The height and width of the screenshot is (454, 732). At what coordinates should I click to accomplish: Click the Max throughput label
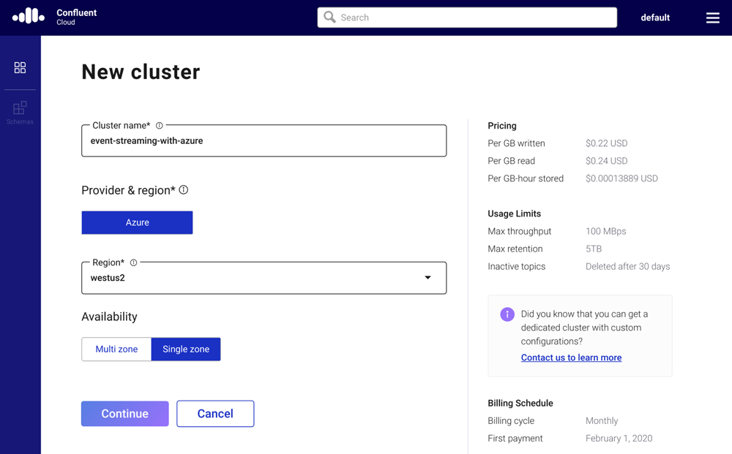click(519, 231)
